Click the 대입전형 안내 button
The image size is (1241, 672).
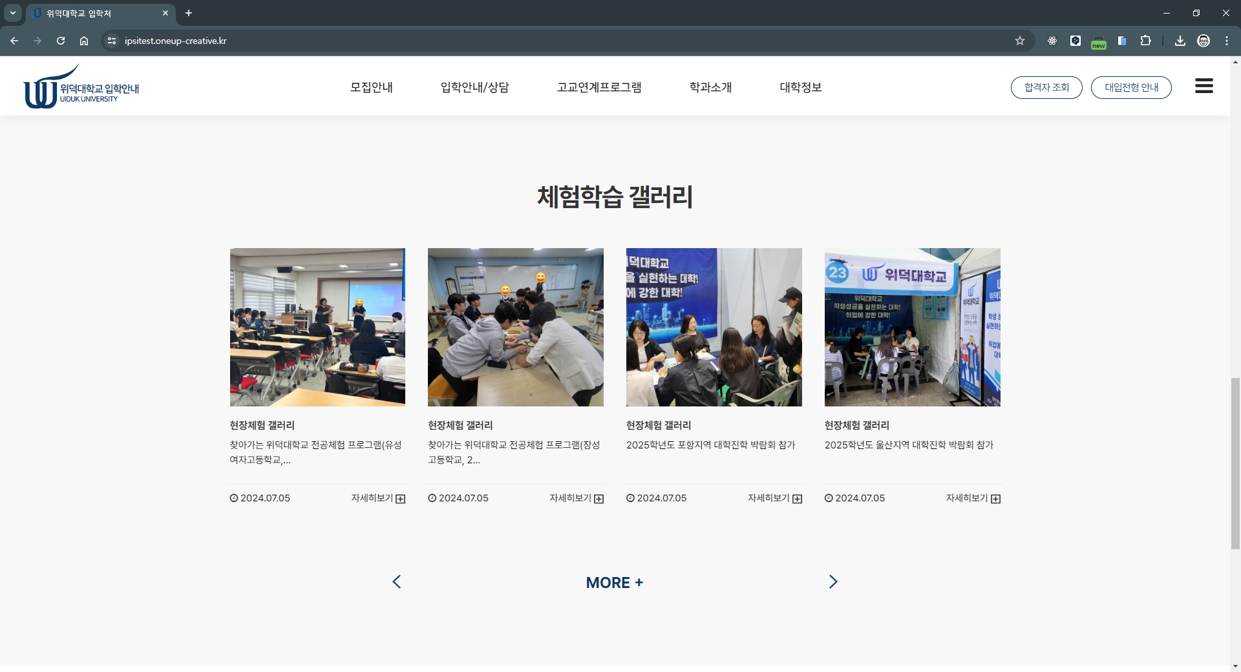pos(1130,87)
